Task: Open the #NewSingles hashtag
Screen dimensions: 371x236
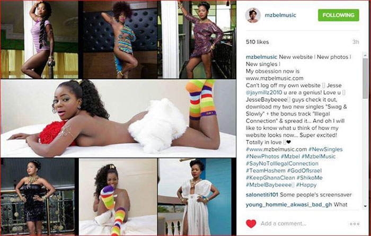Action: click(325, 150)
